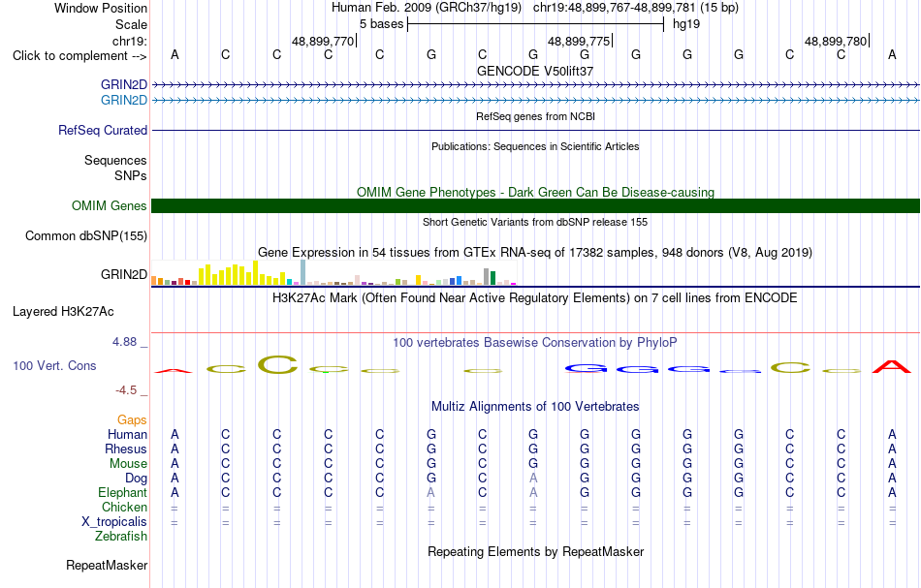
Task: Select the 'Mouse' species row label
Action: (128, 464)
